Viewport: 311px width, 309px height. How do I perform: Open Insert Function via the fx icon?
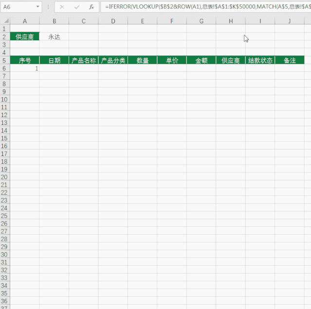point(91,7)
